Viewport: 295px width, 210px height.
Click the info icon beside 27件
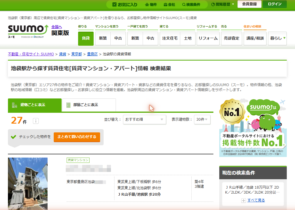(x=36, y=121)
